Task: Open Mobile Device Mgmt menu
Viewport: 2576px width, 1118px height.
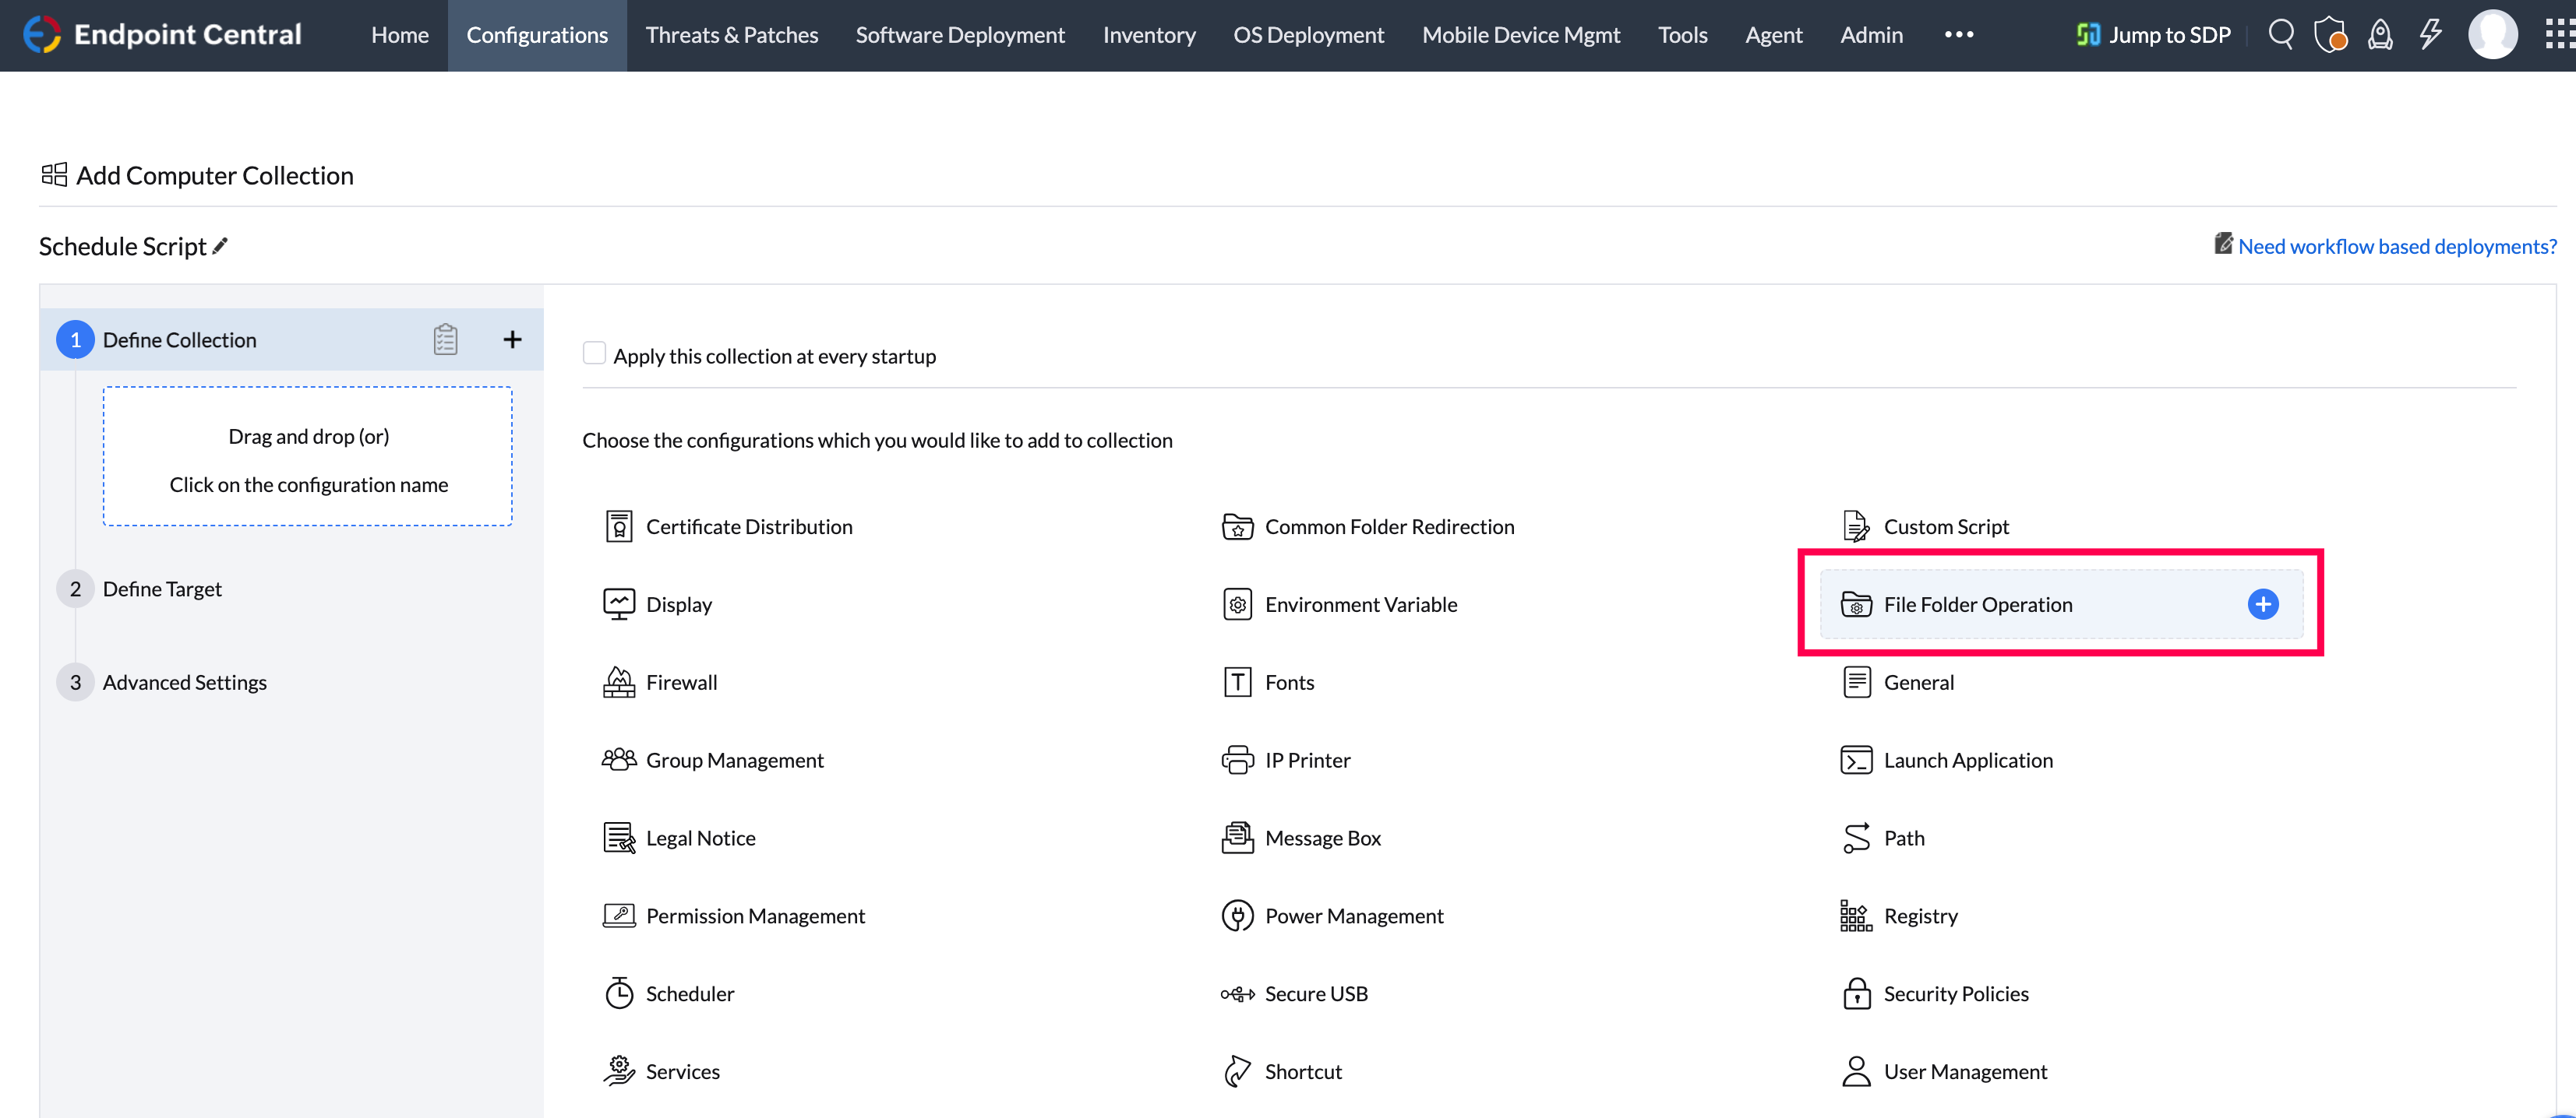Action: 1521,35
